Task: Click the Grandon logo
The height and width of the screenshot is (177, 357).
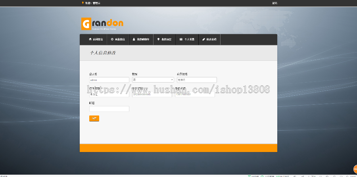Action: point(102,24)
